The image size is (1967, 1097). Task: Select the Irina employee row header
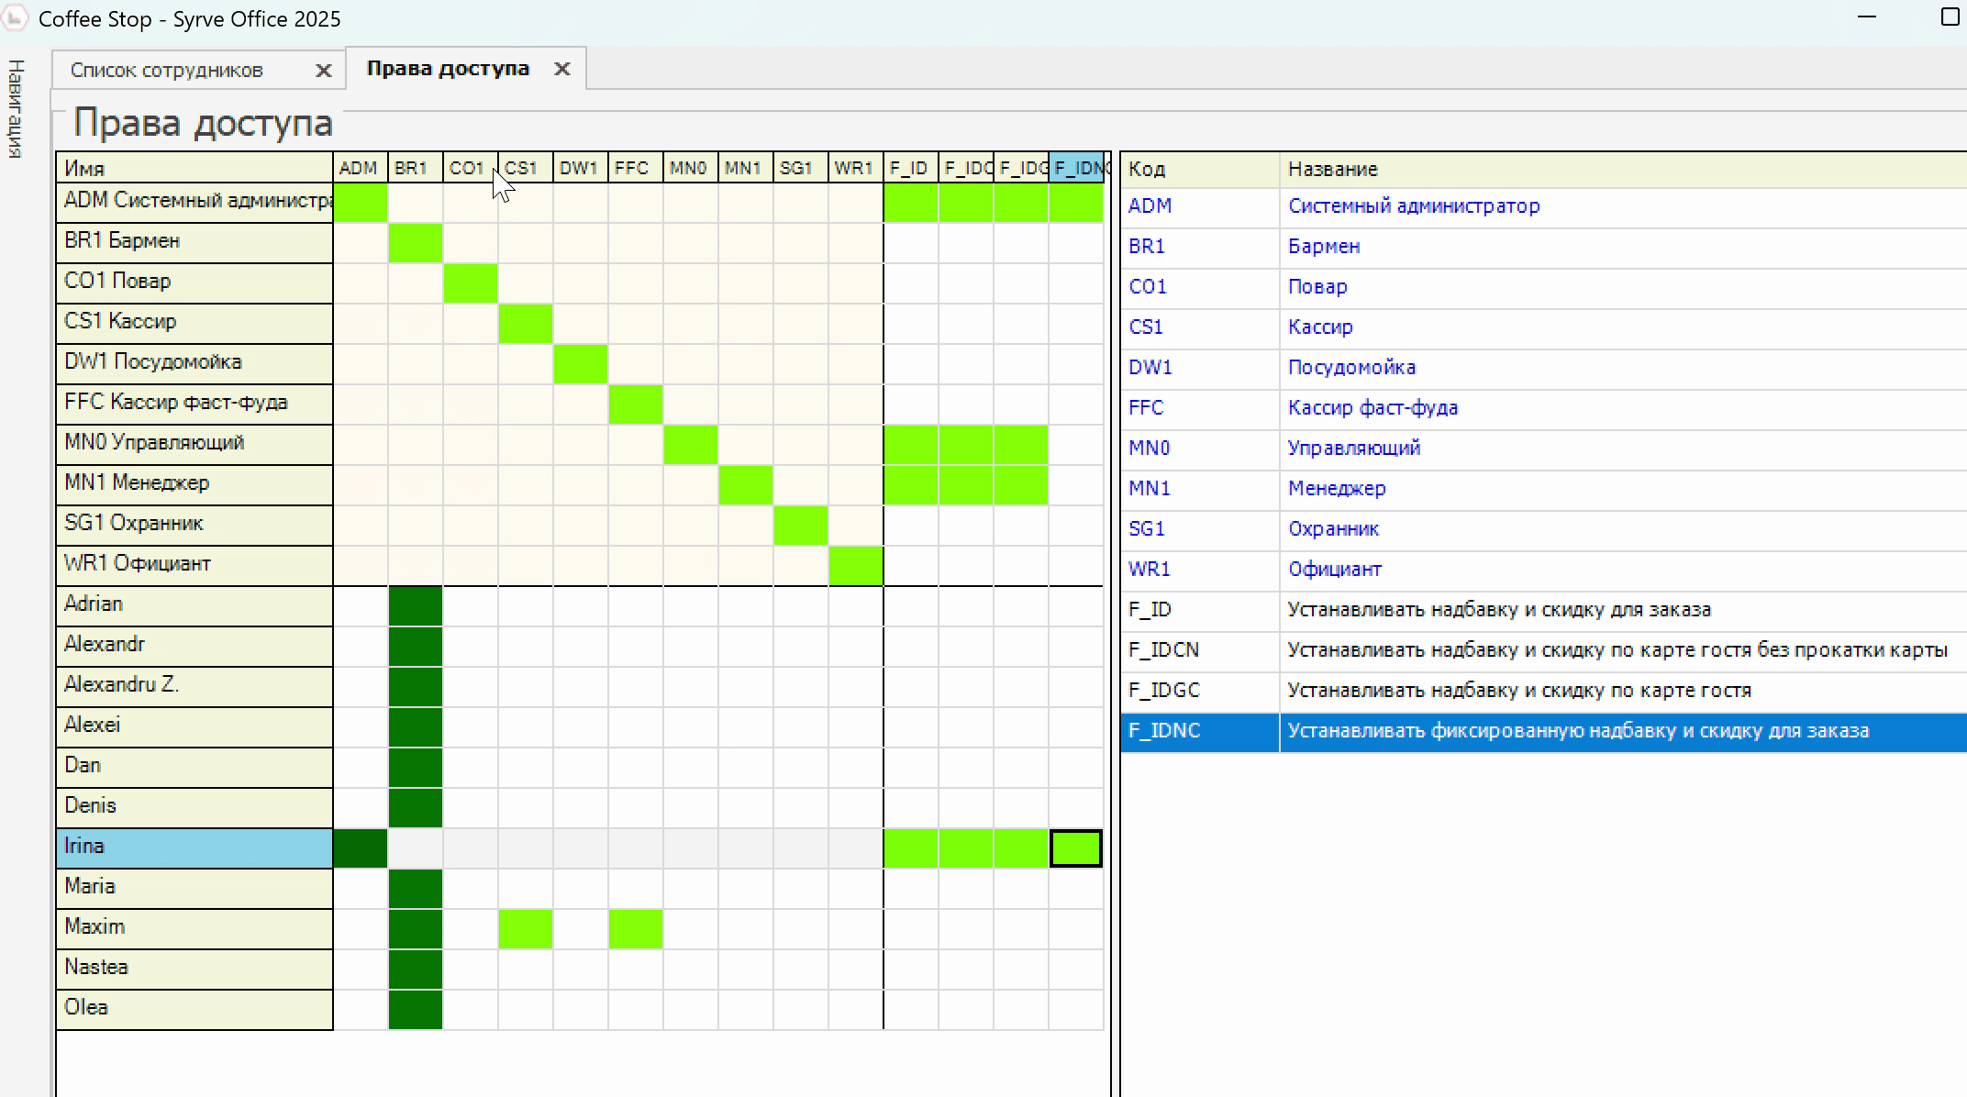(194, 848)
